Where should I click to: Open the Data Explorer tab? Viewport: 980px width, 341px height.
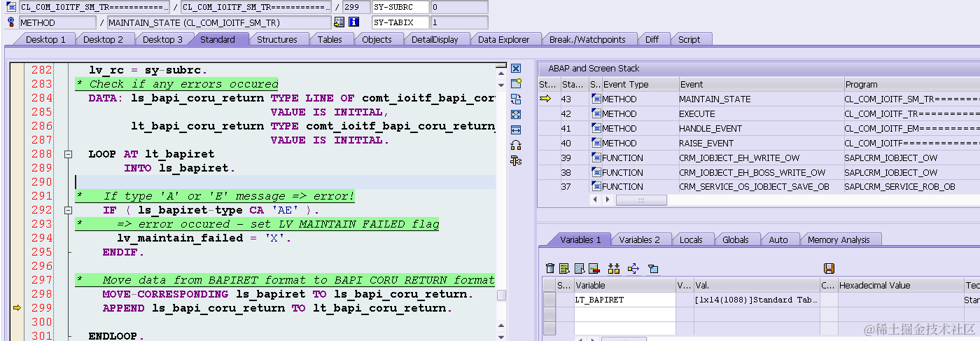[x=504, y=39]
